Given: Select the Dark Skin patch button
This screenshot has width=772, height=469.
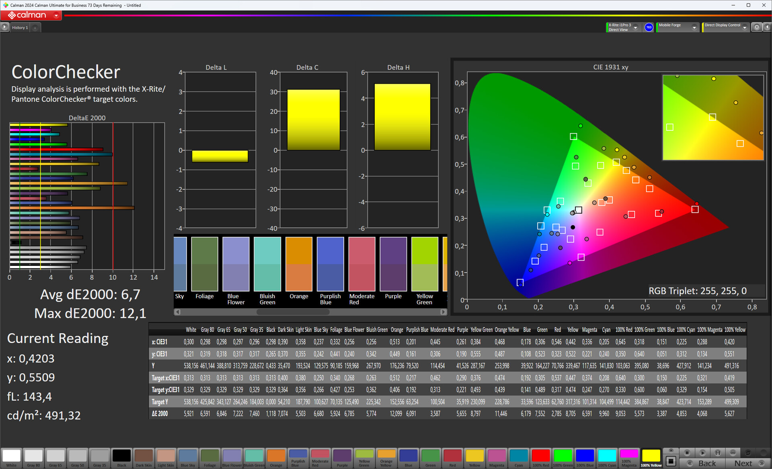Looking at the screenshot, I should point(144,458).
